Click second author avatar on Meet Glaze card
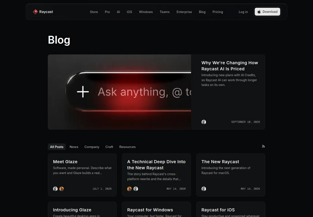The image size is (313, 217). pos(62,189)
